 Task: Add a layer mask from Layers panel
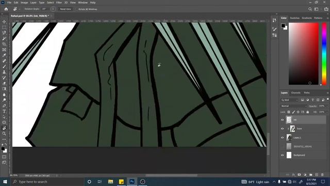(299, 175)
